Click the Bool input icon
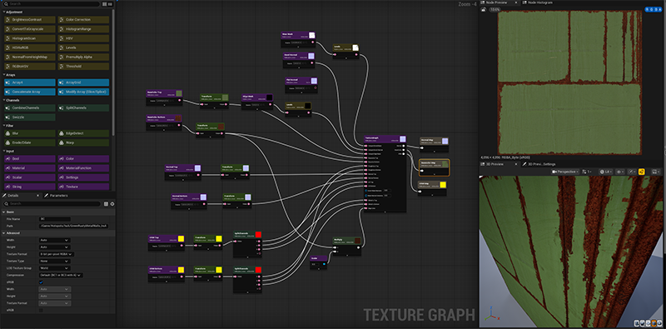Viewport: 666px width, 329px height. [8, 158]
